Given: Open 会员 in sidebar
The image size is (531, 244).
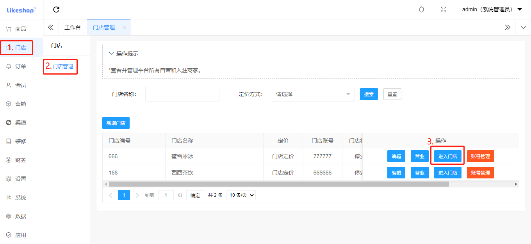Looking at the screenshot, I should 21,85.
